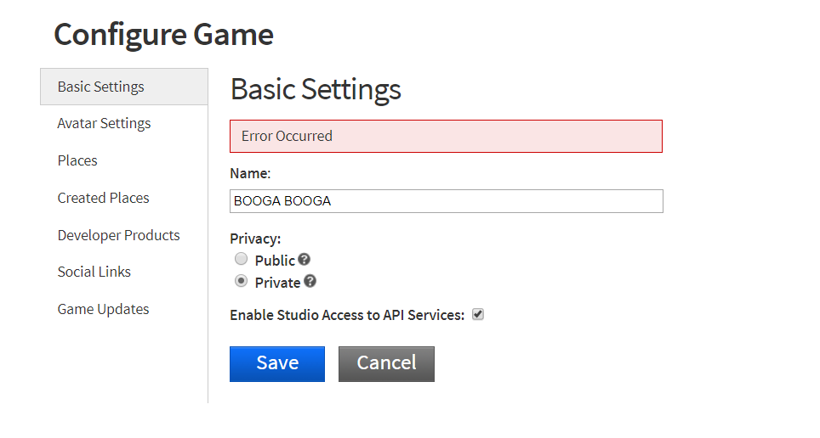
Task: Open the Social Links section
Action: coord(94,272)
